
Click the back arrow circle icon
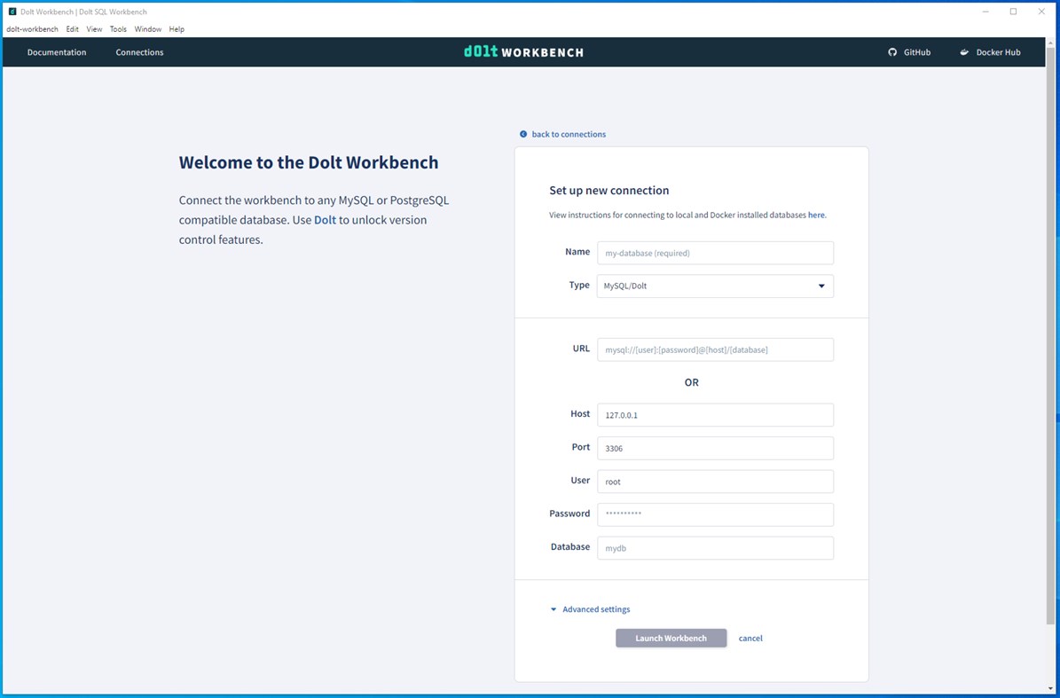[x=523, y=134]
